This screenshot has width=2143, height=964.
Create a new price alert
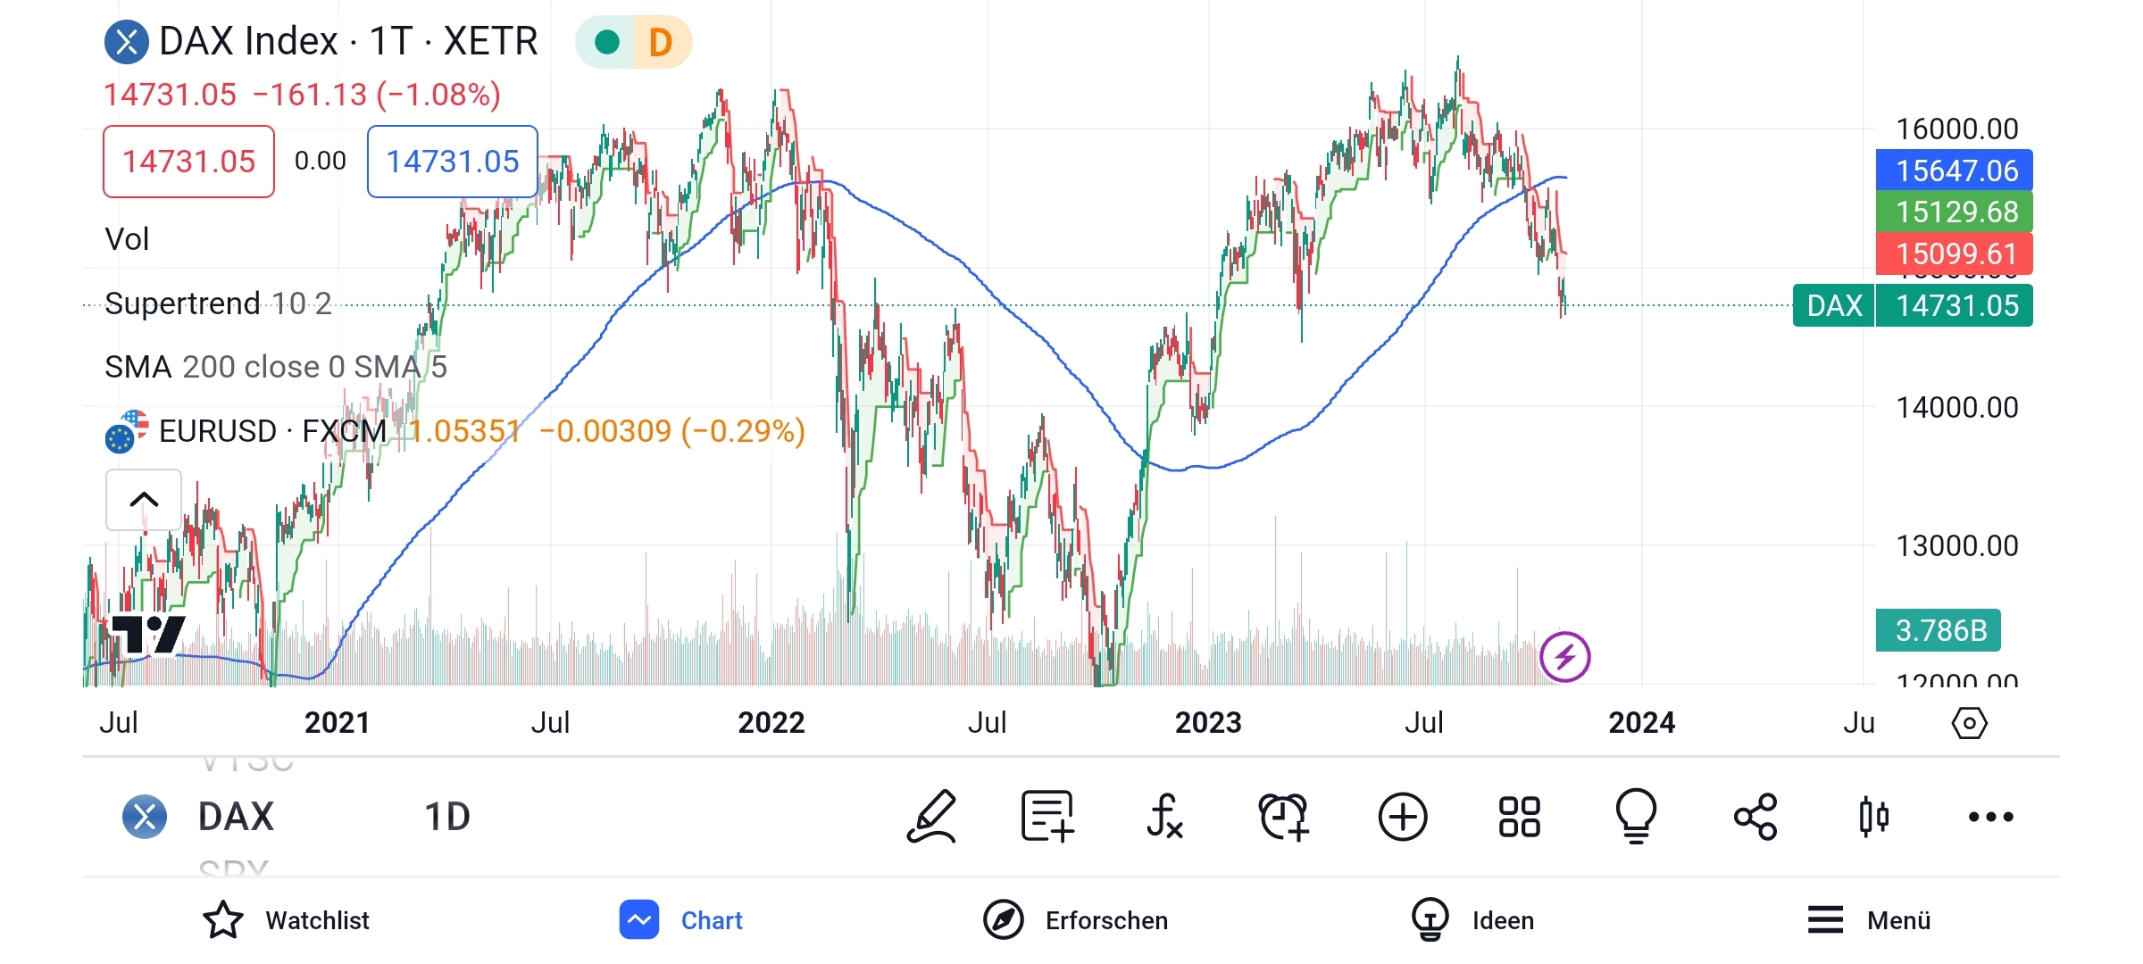pos(1283,817)
